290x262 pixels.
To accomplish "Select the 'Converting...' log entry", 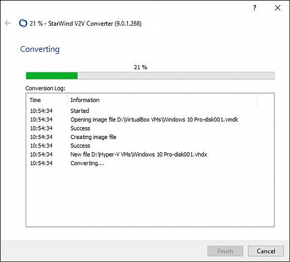I will coord(87,163).
